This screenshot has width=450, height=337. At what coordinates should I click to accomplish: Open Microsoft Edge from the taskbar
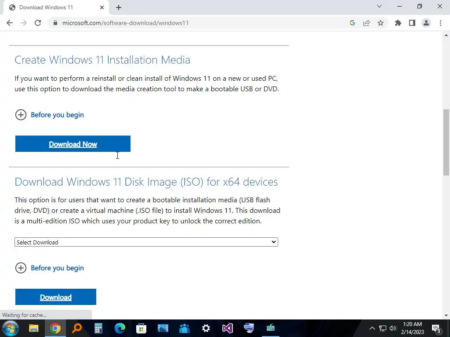tap(120, 328)
